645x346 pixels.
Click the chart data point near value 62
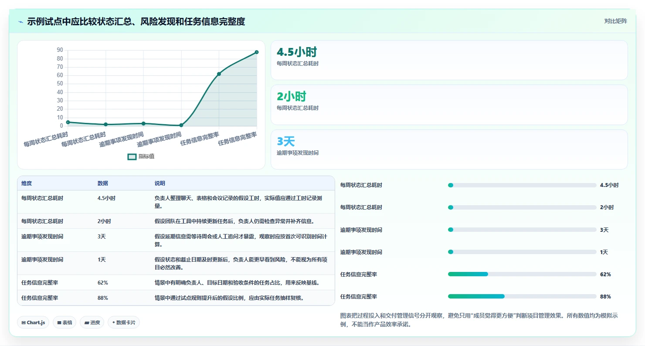pyautogui.click(x=219, y=74)
